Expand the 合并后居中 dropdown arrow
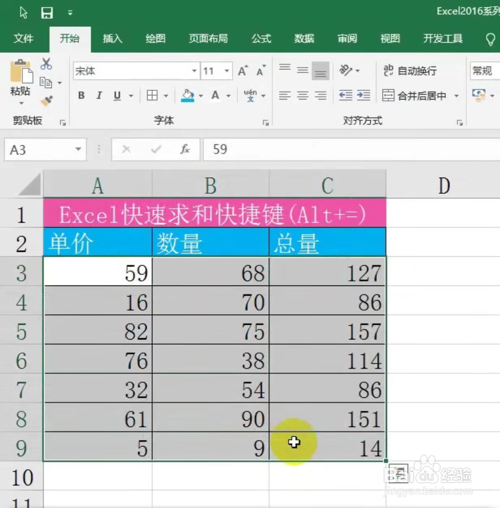This screenshot has width=500, height=508. [x=455, y=95]
